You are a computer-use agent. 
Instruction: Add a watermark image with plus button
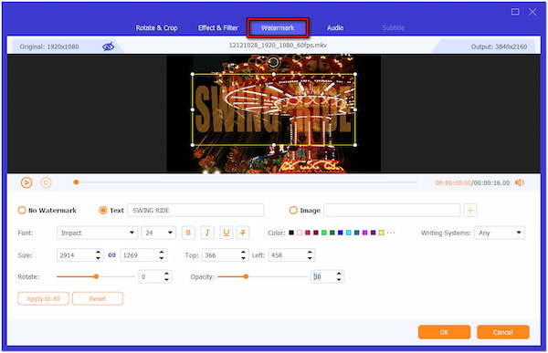pos(470,210)
